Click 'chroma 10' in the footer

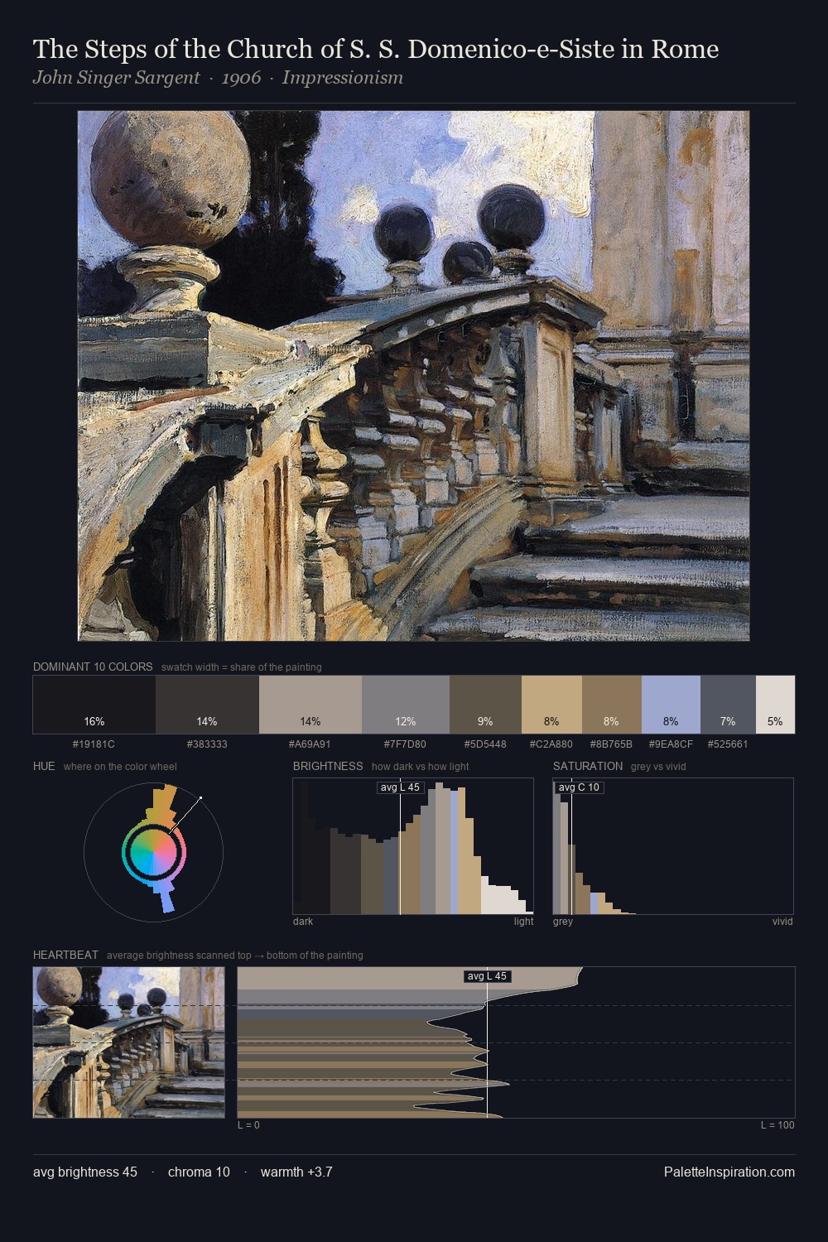[199, 1172]
